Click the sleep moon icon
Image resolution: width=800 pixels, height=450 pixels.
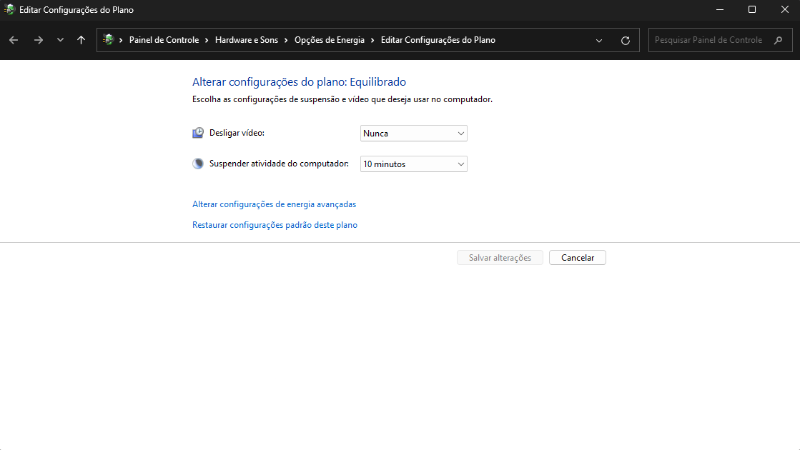tap(198, 164)
